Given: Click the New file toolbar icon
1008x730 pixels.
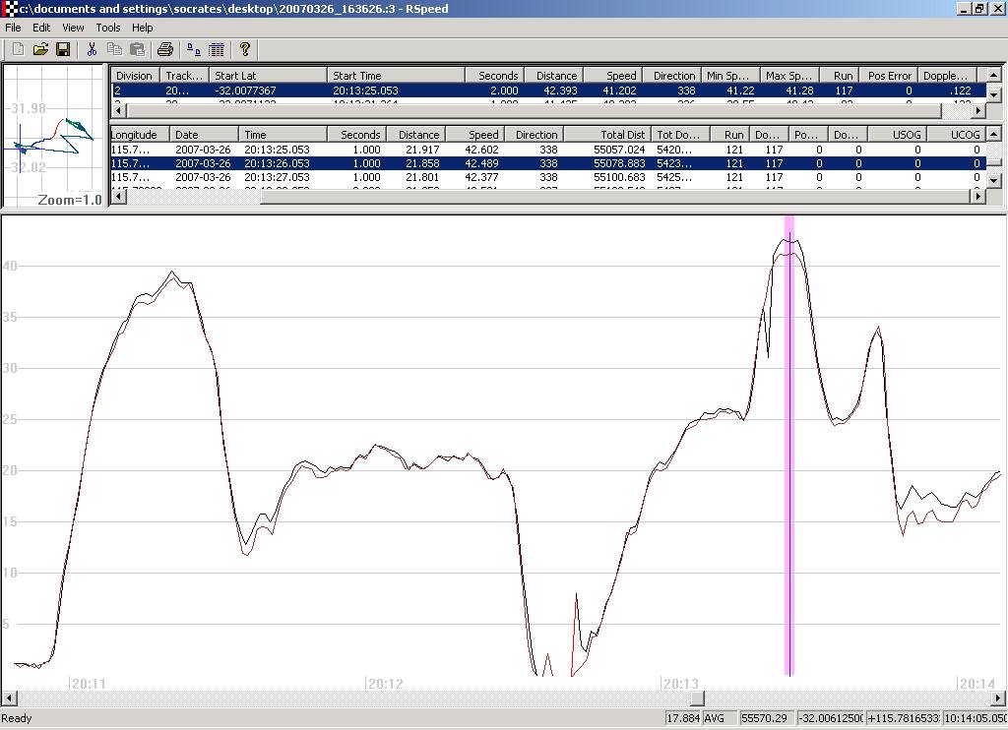Looking at the screenshot, I should coord(17,49).
